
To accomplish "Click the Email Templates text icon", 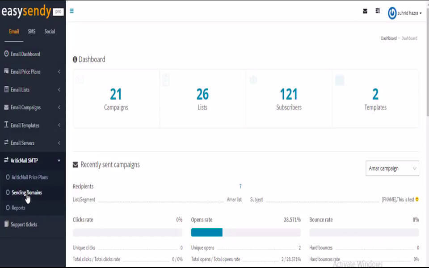I will click(6, 125).
